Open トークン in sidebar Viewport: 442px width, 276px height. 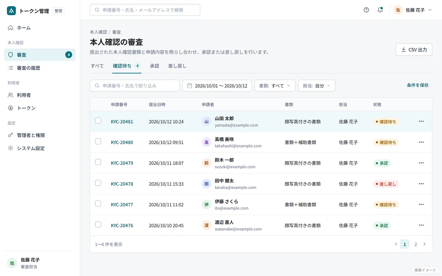(x=40, y=108)
